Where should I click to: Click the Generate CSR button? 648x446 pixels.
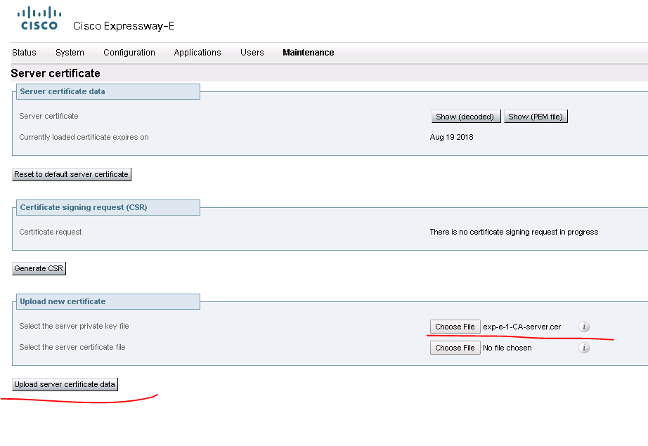[39, 268]
